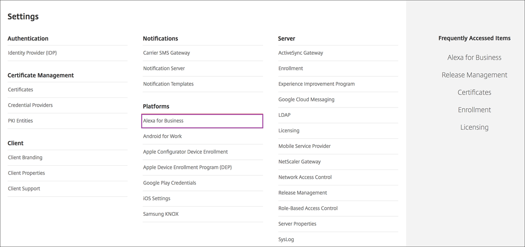Open Android for Work settings
Screen dimensions: 525x247
(162, 137)
